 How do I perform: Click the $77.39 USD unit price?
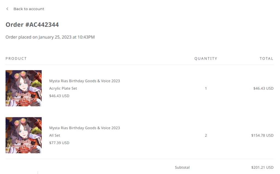59,143
